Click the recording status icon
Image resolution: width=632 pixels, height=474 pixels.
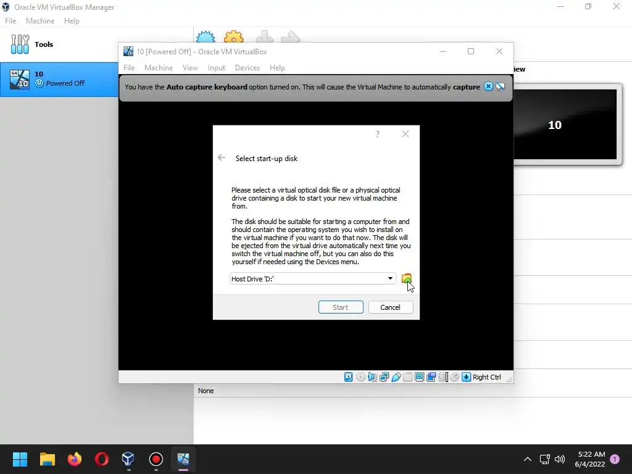(431, 377)
